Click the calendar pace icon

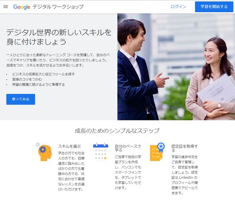click(101, 152)
